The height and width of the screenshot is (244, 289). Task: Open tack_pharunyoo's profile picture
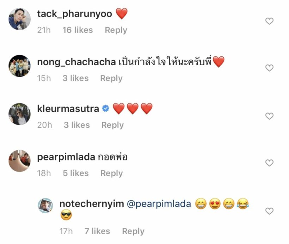pos(19,19)
